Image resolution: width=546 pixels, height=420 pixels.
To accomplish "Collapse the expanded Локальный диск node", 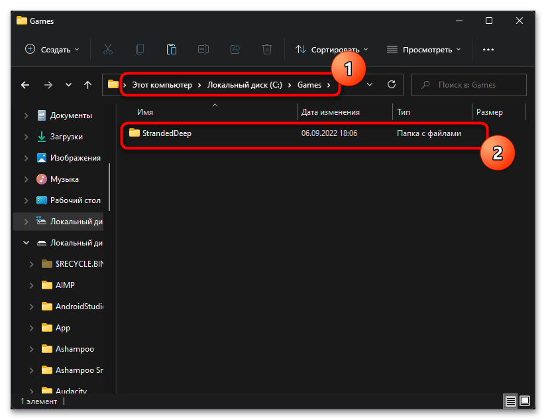I will 27,243.
